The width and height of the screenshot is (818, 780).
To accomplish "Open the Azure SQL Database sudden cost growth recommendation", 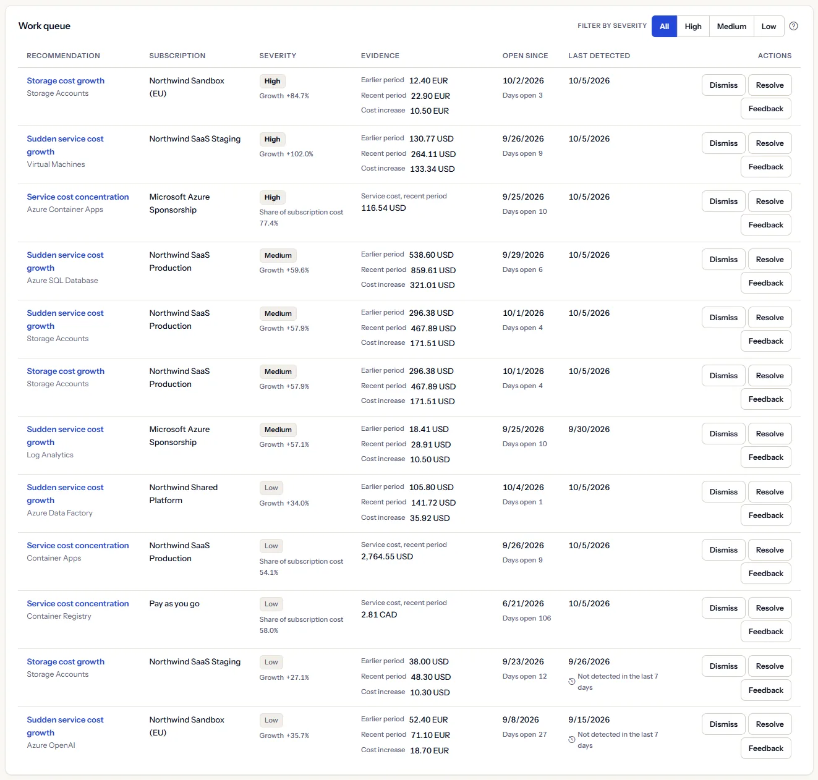I will pyautogui.click(x=65, y=261).
